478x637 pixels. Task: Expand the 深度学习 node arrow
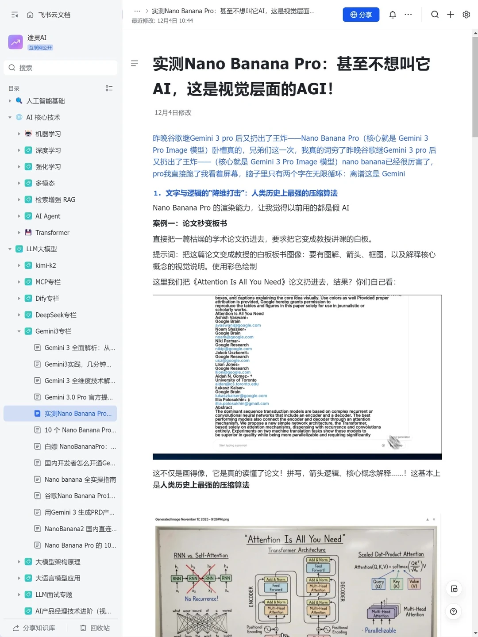(x=19, y=150)
